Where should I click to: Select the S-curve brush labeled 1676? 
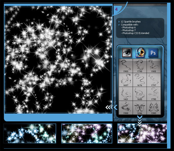pos(140,80)
